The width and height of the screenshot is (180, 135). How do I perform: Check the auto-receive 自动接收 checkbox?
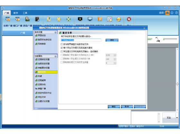(62, 51)
